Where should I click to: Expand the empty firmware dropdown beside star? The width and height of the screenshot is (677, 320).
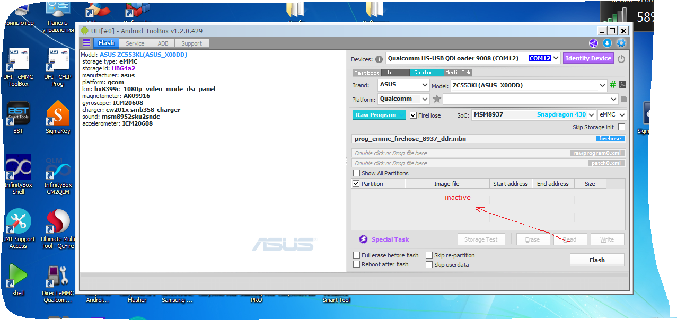pyautogui.click(x=530, y=99)
